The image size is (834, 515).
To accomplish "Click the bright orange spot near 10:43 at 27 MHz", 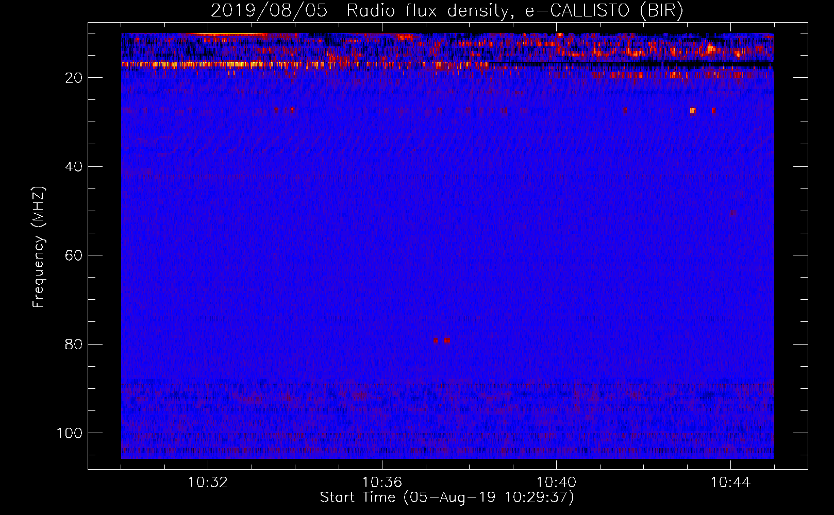I will point(693,111).
